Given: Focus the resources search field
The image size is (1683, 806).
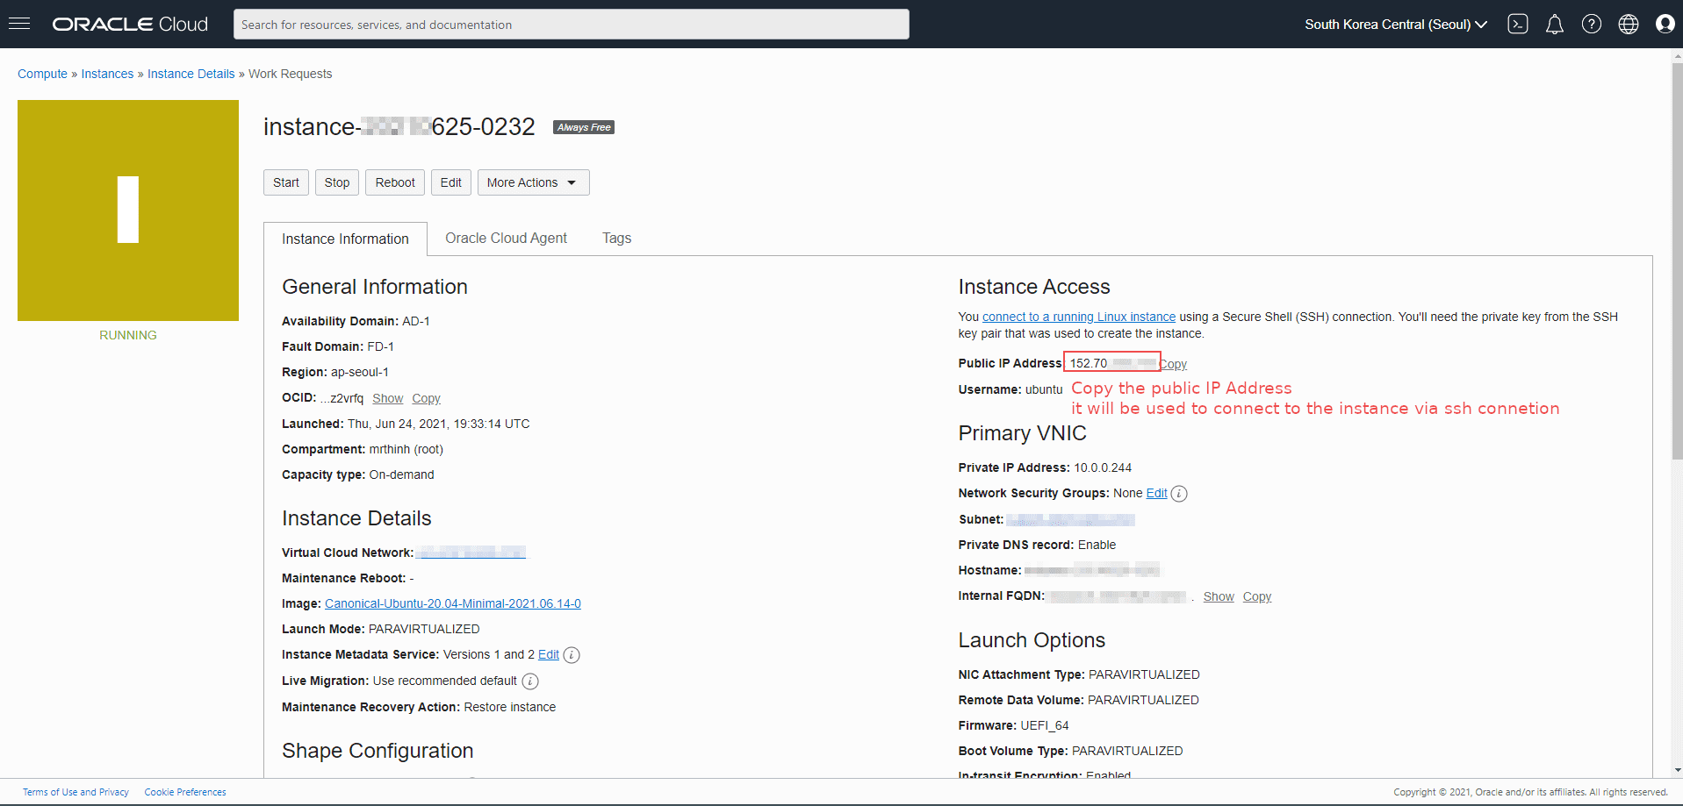Looking at the screenshot, I should 572,25.
